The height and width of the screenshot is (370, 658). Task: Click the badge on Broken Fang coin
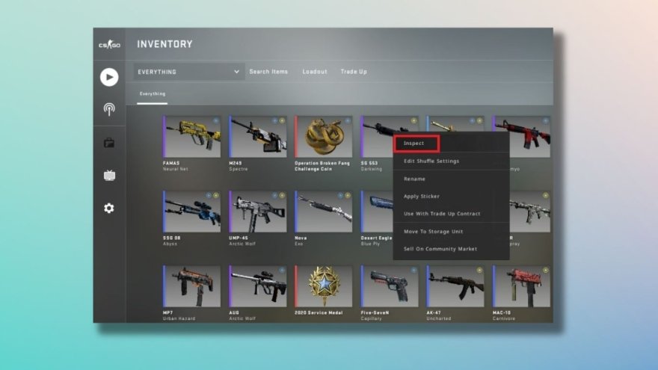348,121
